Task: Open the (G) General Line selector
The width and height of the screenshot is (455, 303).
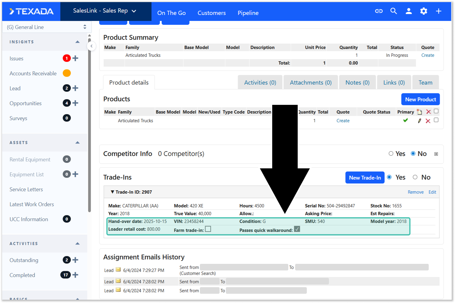Action: [x=46, y=27]
